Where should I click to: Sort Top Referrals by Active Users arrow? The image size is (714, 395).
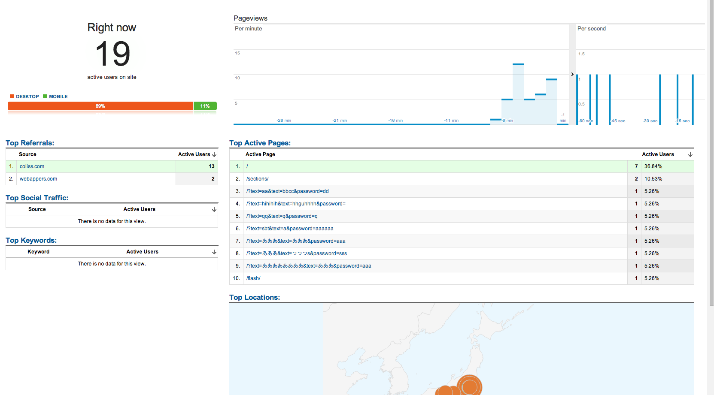[214, 154]
